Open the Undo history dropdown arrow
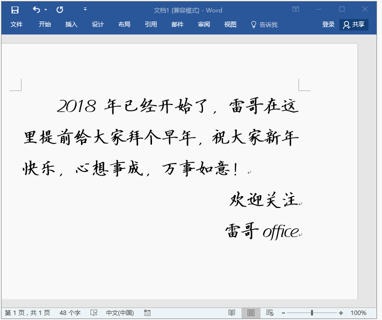The width and height of the screenshot is (382, 320). click(x=46, y=10)
